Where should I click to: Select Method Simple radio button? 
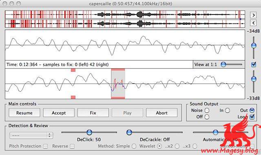[x=134, y=146]
